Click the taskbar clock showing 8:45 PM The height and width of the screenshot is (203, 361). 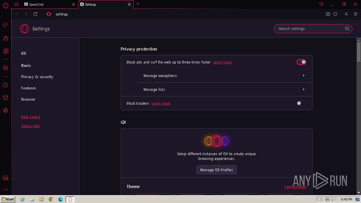coord(346,199)
